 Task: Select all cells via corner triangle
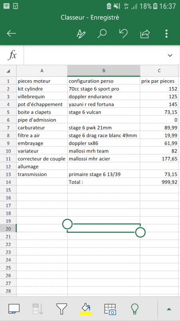[8, 71]
